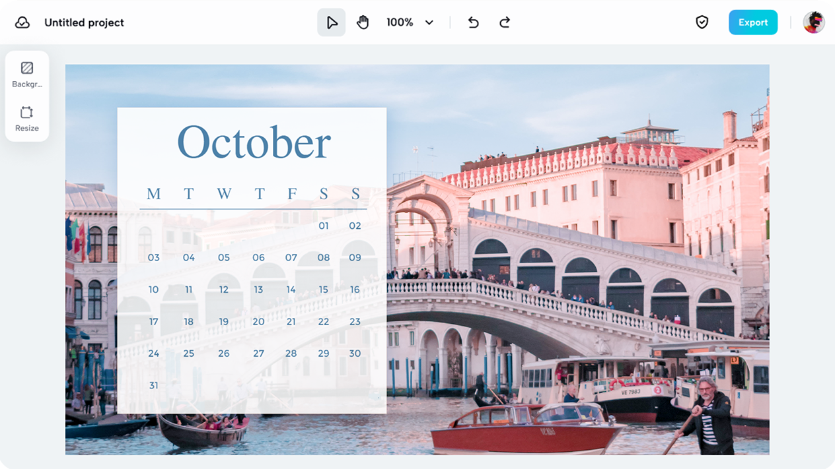Open the shield privacy icon

coord(702,22)
